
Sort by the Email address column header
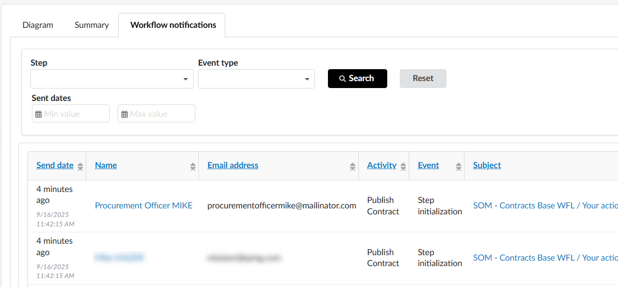tap(233, 165)
